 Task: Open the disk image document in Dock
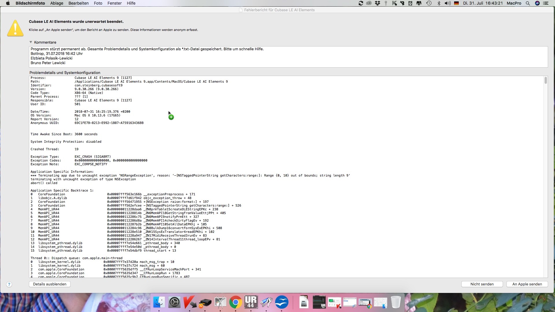coord(304,302)
